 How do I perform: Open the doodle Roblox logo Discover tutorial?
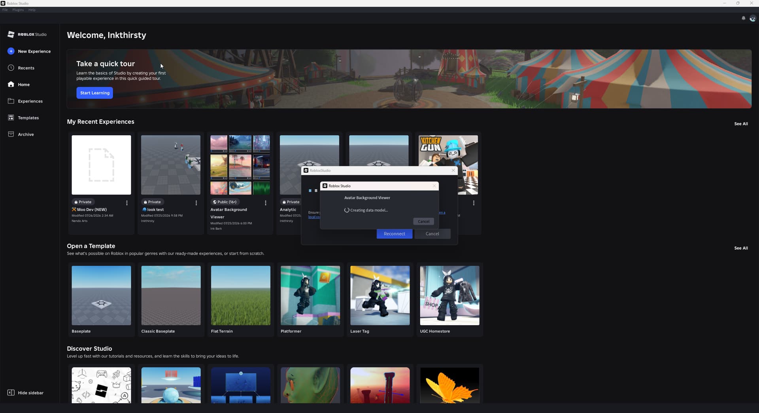point(101,385)
